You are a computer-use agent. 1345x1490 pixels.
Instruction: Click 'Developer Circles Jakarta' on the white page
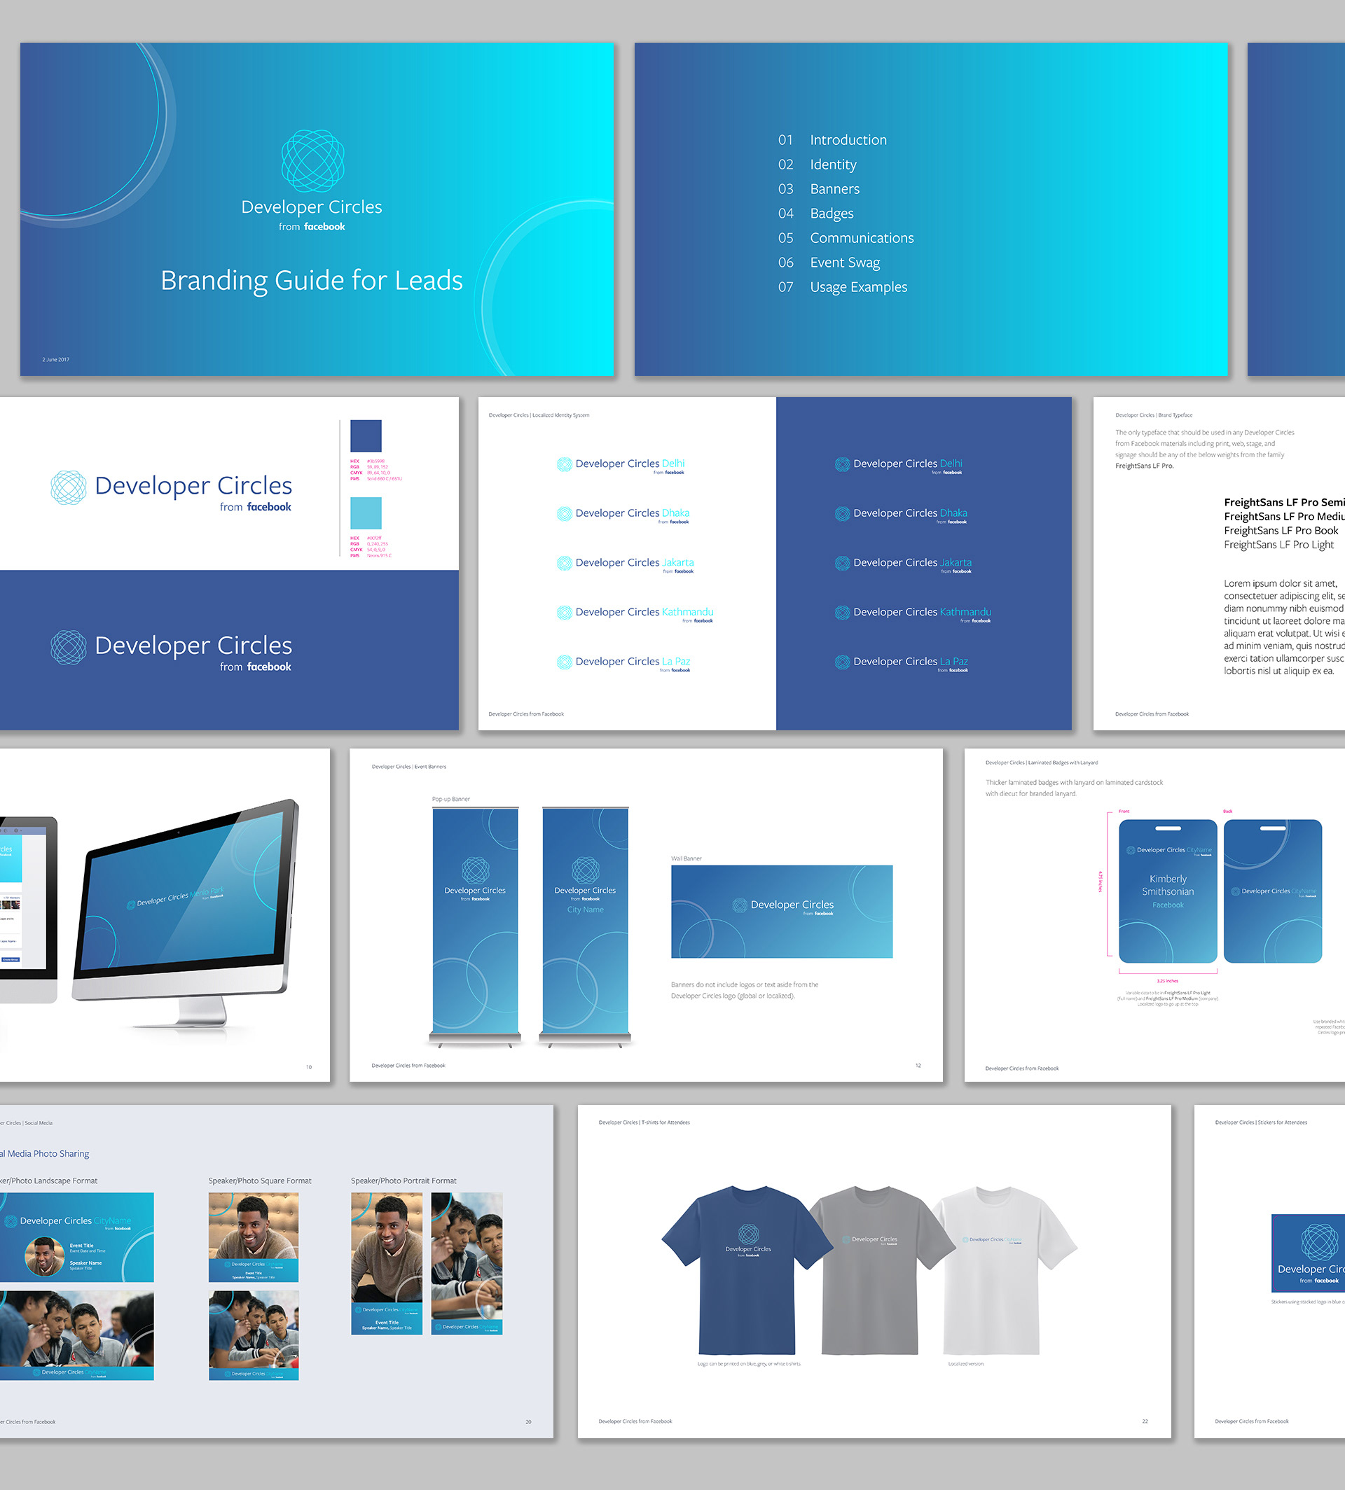[625, 564]
